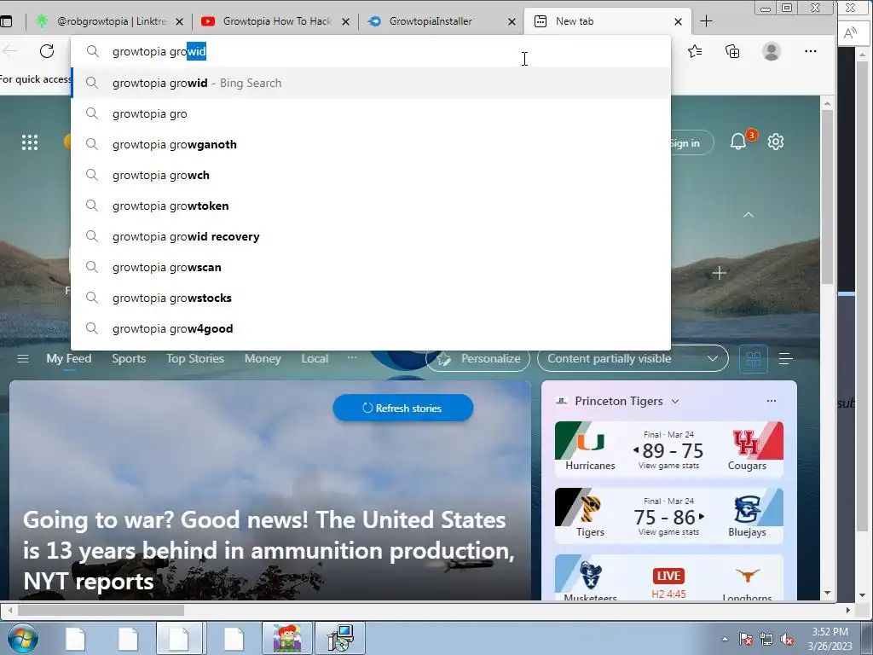Switch feed to list layout view
The image size is (873, 655).
785,359
